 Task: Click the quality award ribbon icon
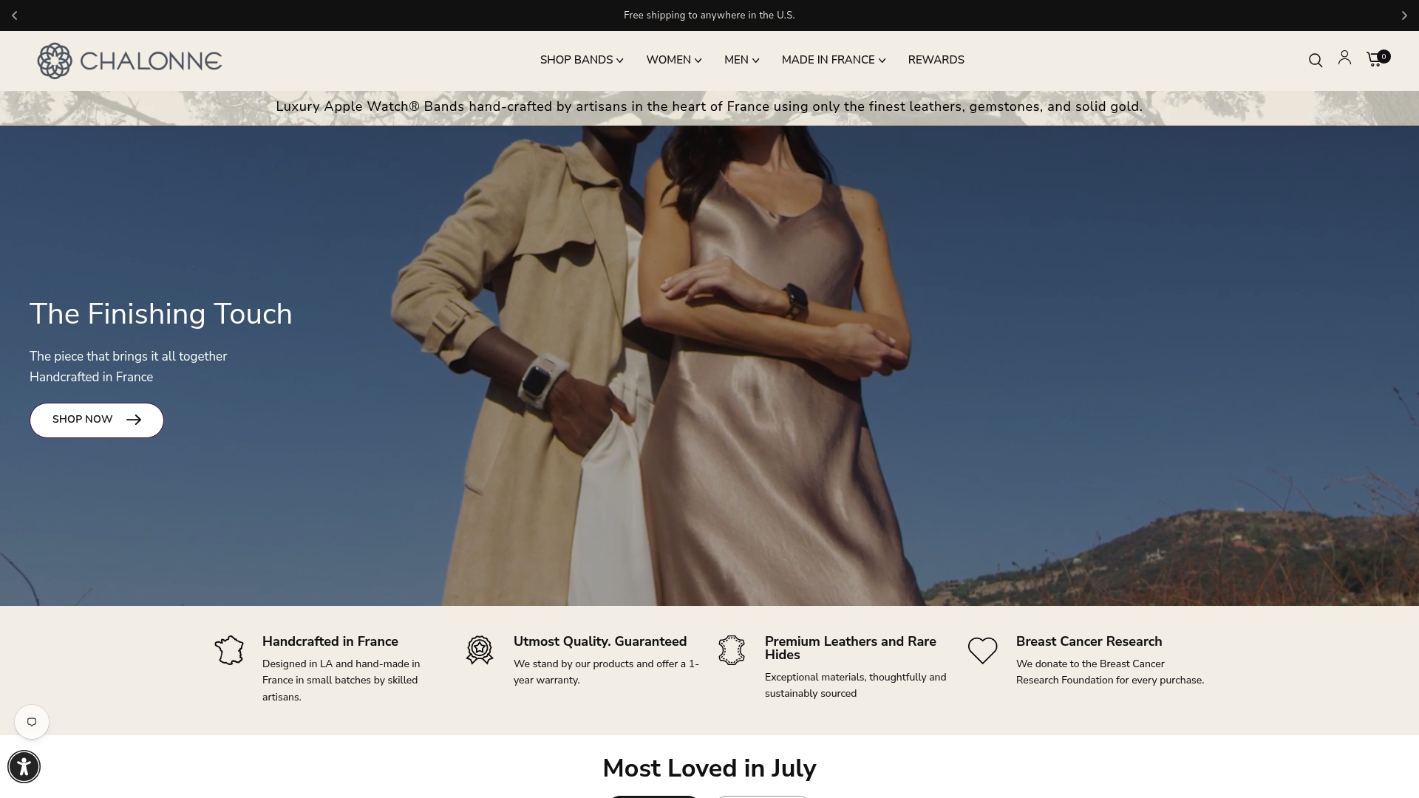[x=480, y=650]
